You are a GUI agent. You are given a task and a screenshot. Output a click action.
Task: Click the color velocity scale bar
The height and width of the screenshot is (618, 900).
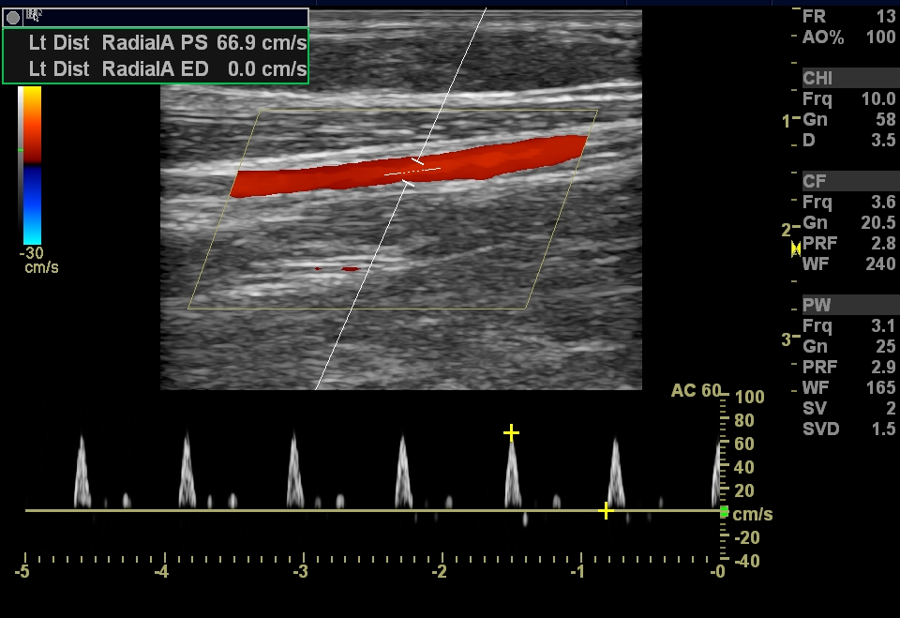[31, 164]
